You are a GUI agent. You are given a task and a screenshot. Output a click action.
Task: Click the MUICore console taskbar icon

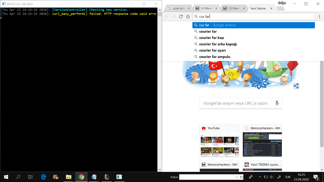coord(119,177)
